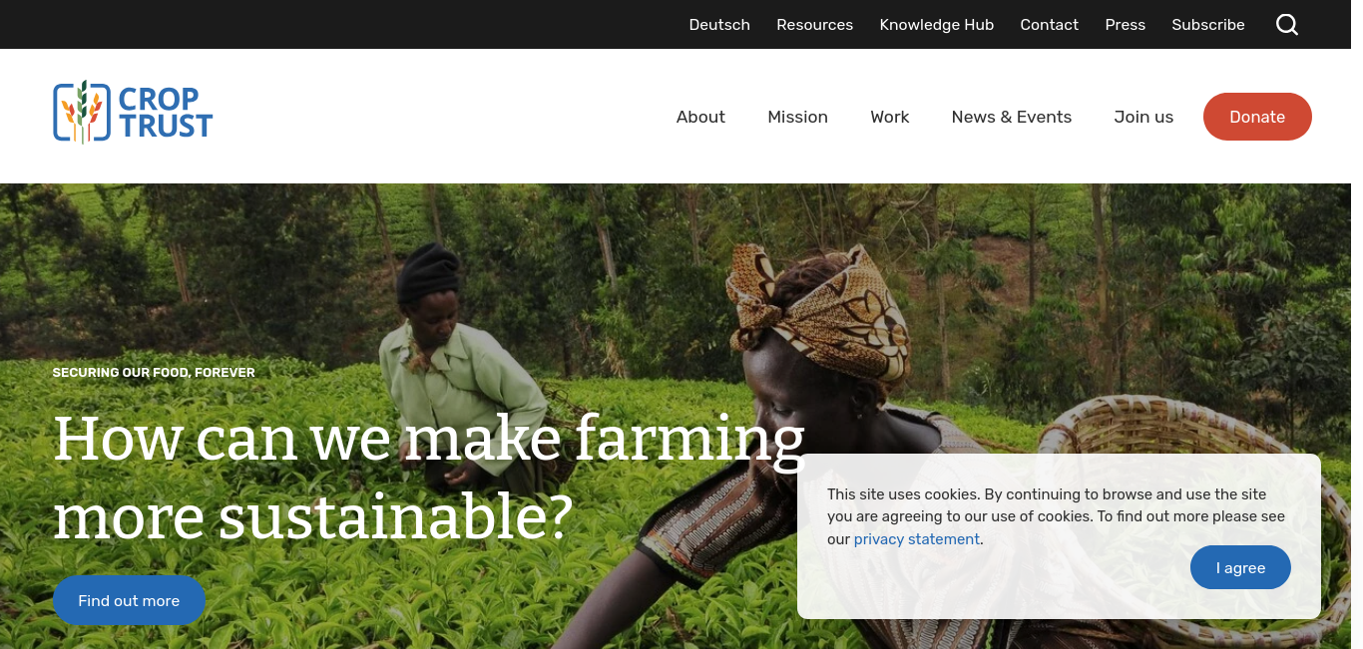Visit the Press section
Viewport: 1363px width, 649px height.
pos(1125,25)
